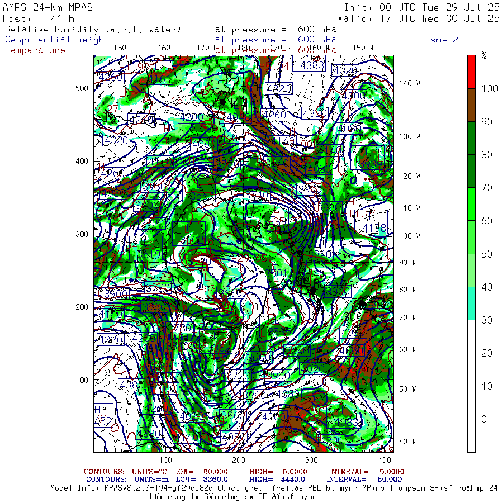This screenshot has height=503, width=503.
Task: Click the dark green 80–90% color bar segment
Action: [x=471, y=138]
